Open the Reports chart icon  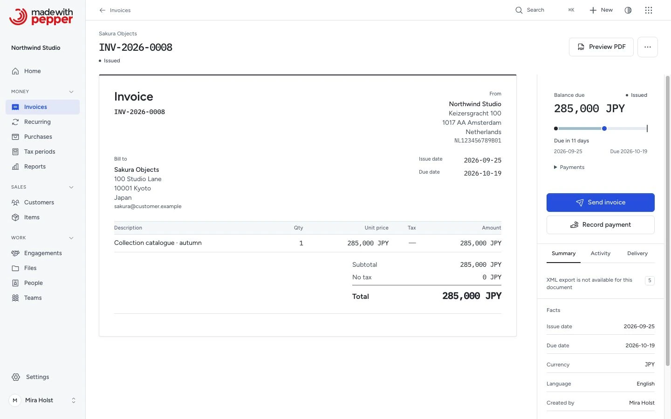pyautogui.click(x=15, y=167)
